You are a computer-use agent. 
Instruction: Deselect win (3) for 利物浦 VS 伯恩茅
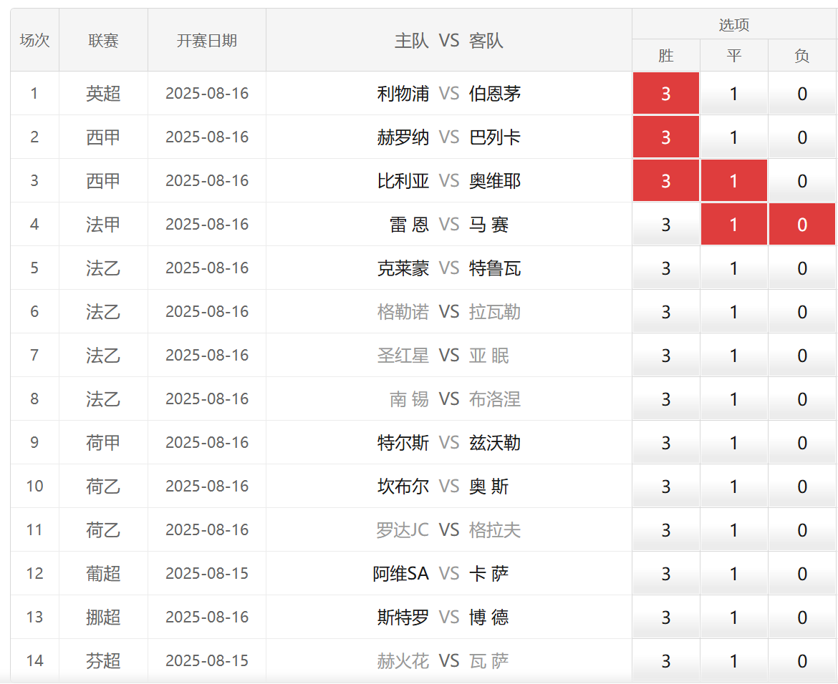pyautogui.click(x=666, y=94)
